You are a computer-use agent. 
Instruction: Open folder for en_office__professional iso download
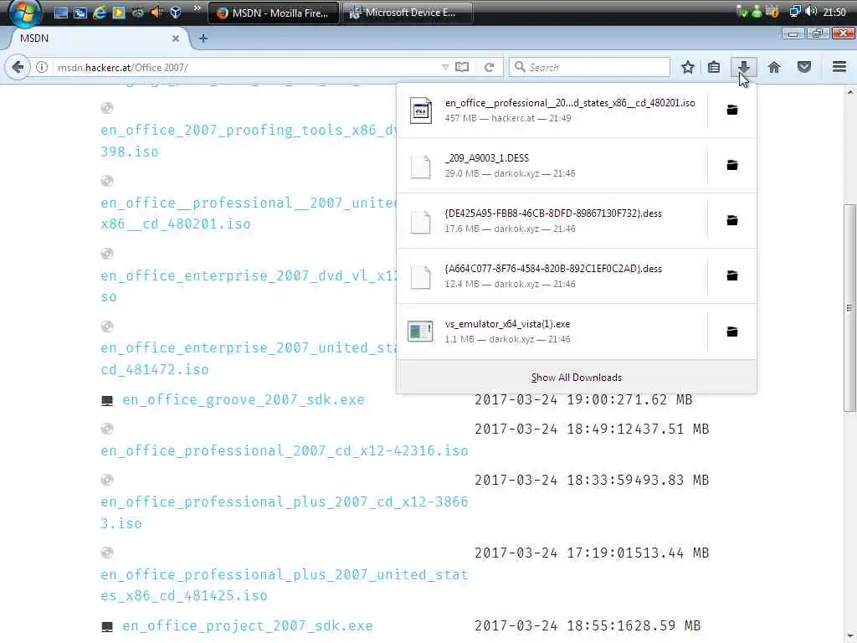pyautogui.click(x=731, y=110)
